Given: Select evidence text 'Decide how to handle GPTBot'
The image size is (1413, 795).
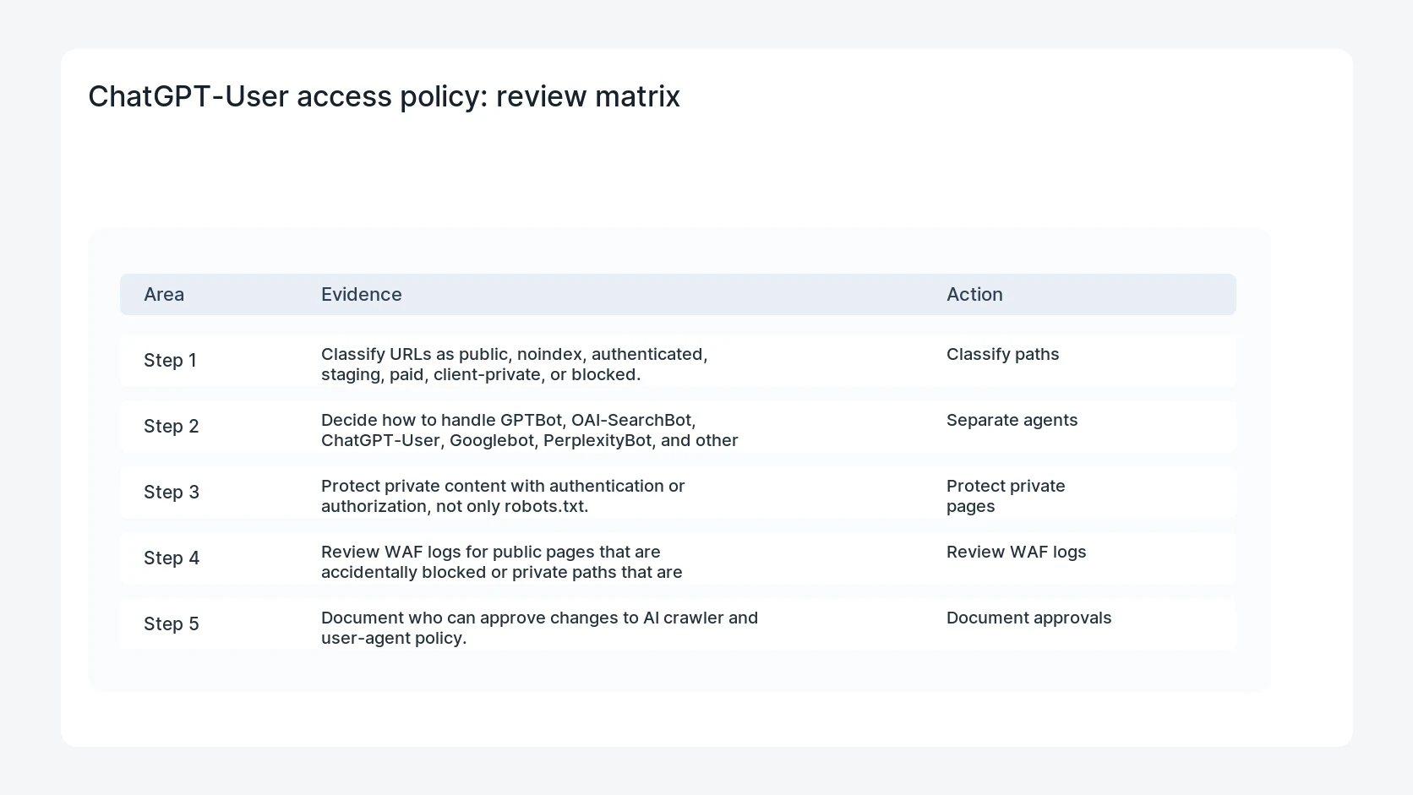Looking at the screenshot, I should point(442,420).
